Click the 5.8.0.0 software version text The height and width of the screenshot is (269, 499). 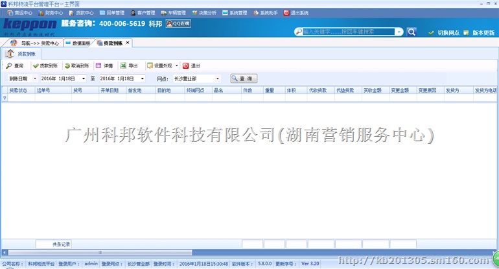[x=265, y=264]
